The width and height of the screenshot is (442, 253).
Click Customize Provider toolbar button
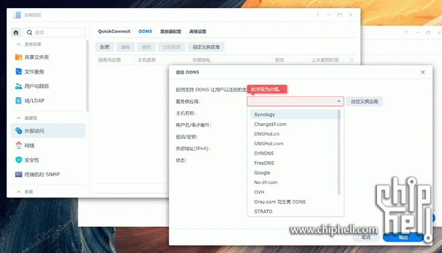(x=206, y=47)
